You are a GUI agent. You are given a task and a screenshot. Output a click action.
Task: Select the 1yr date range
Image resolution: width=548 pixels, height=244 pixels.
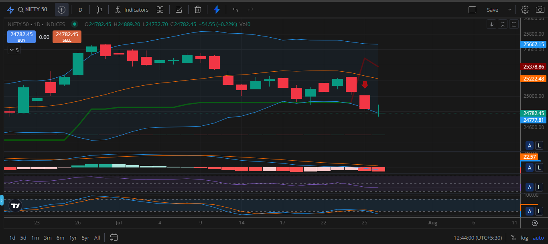(x=73, y=238)
